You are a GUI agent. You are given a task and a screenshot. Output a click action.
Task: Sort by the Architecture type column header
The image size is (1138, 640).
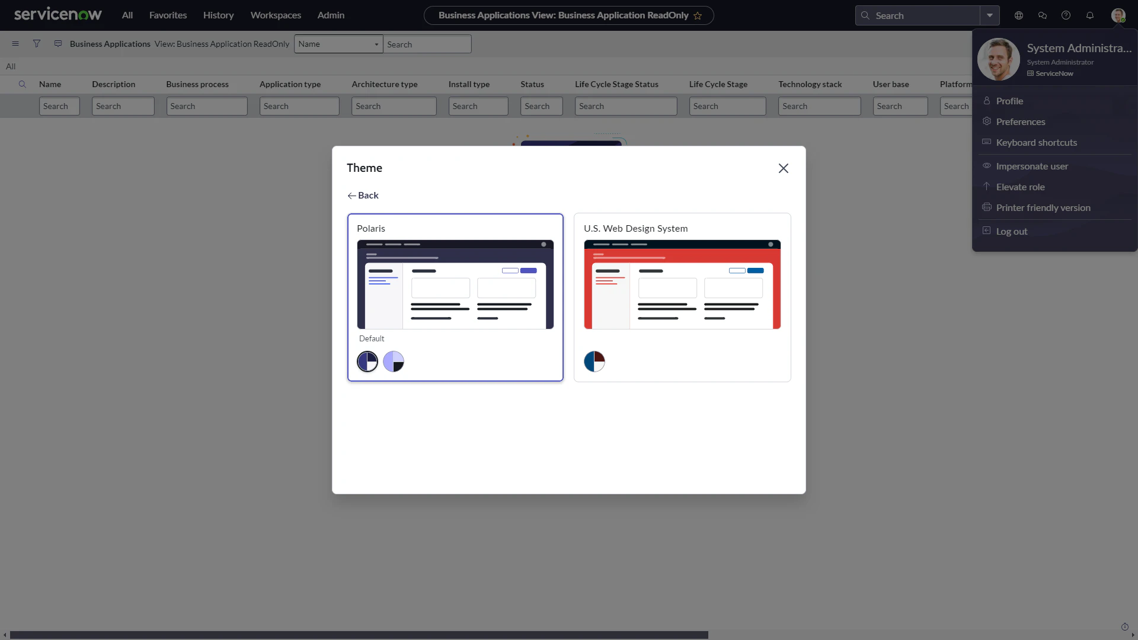coord(385,84)
